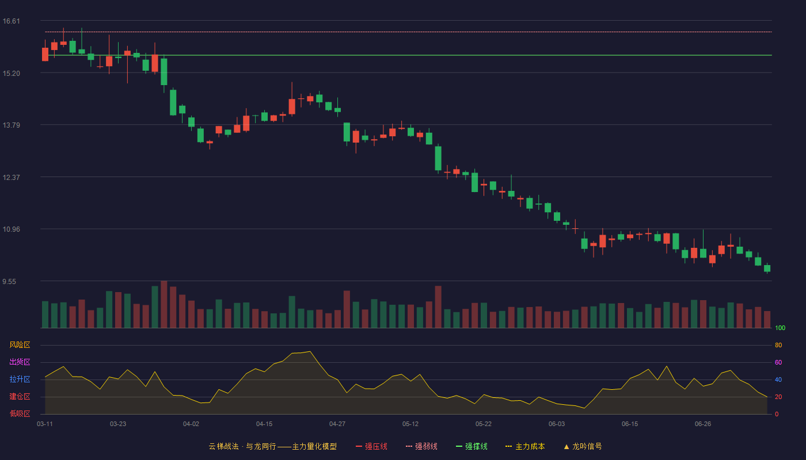Click the green horizontal support line

click(x=408, y=55)
